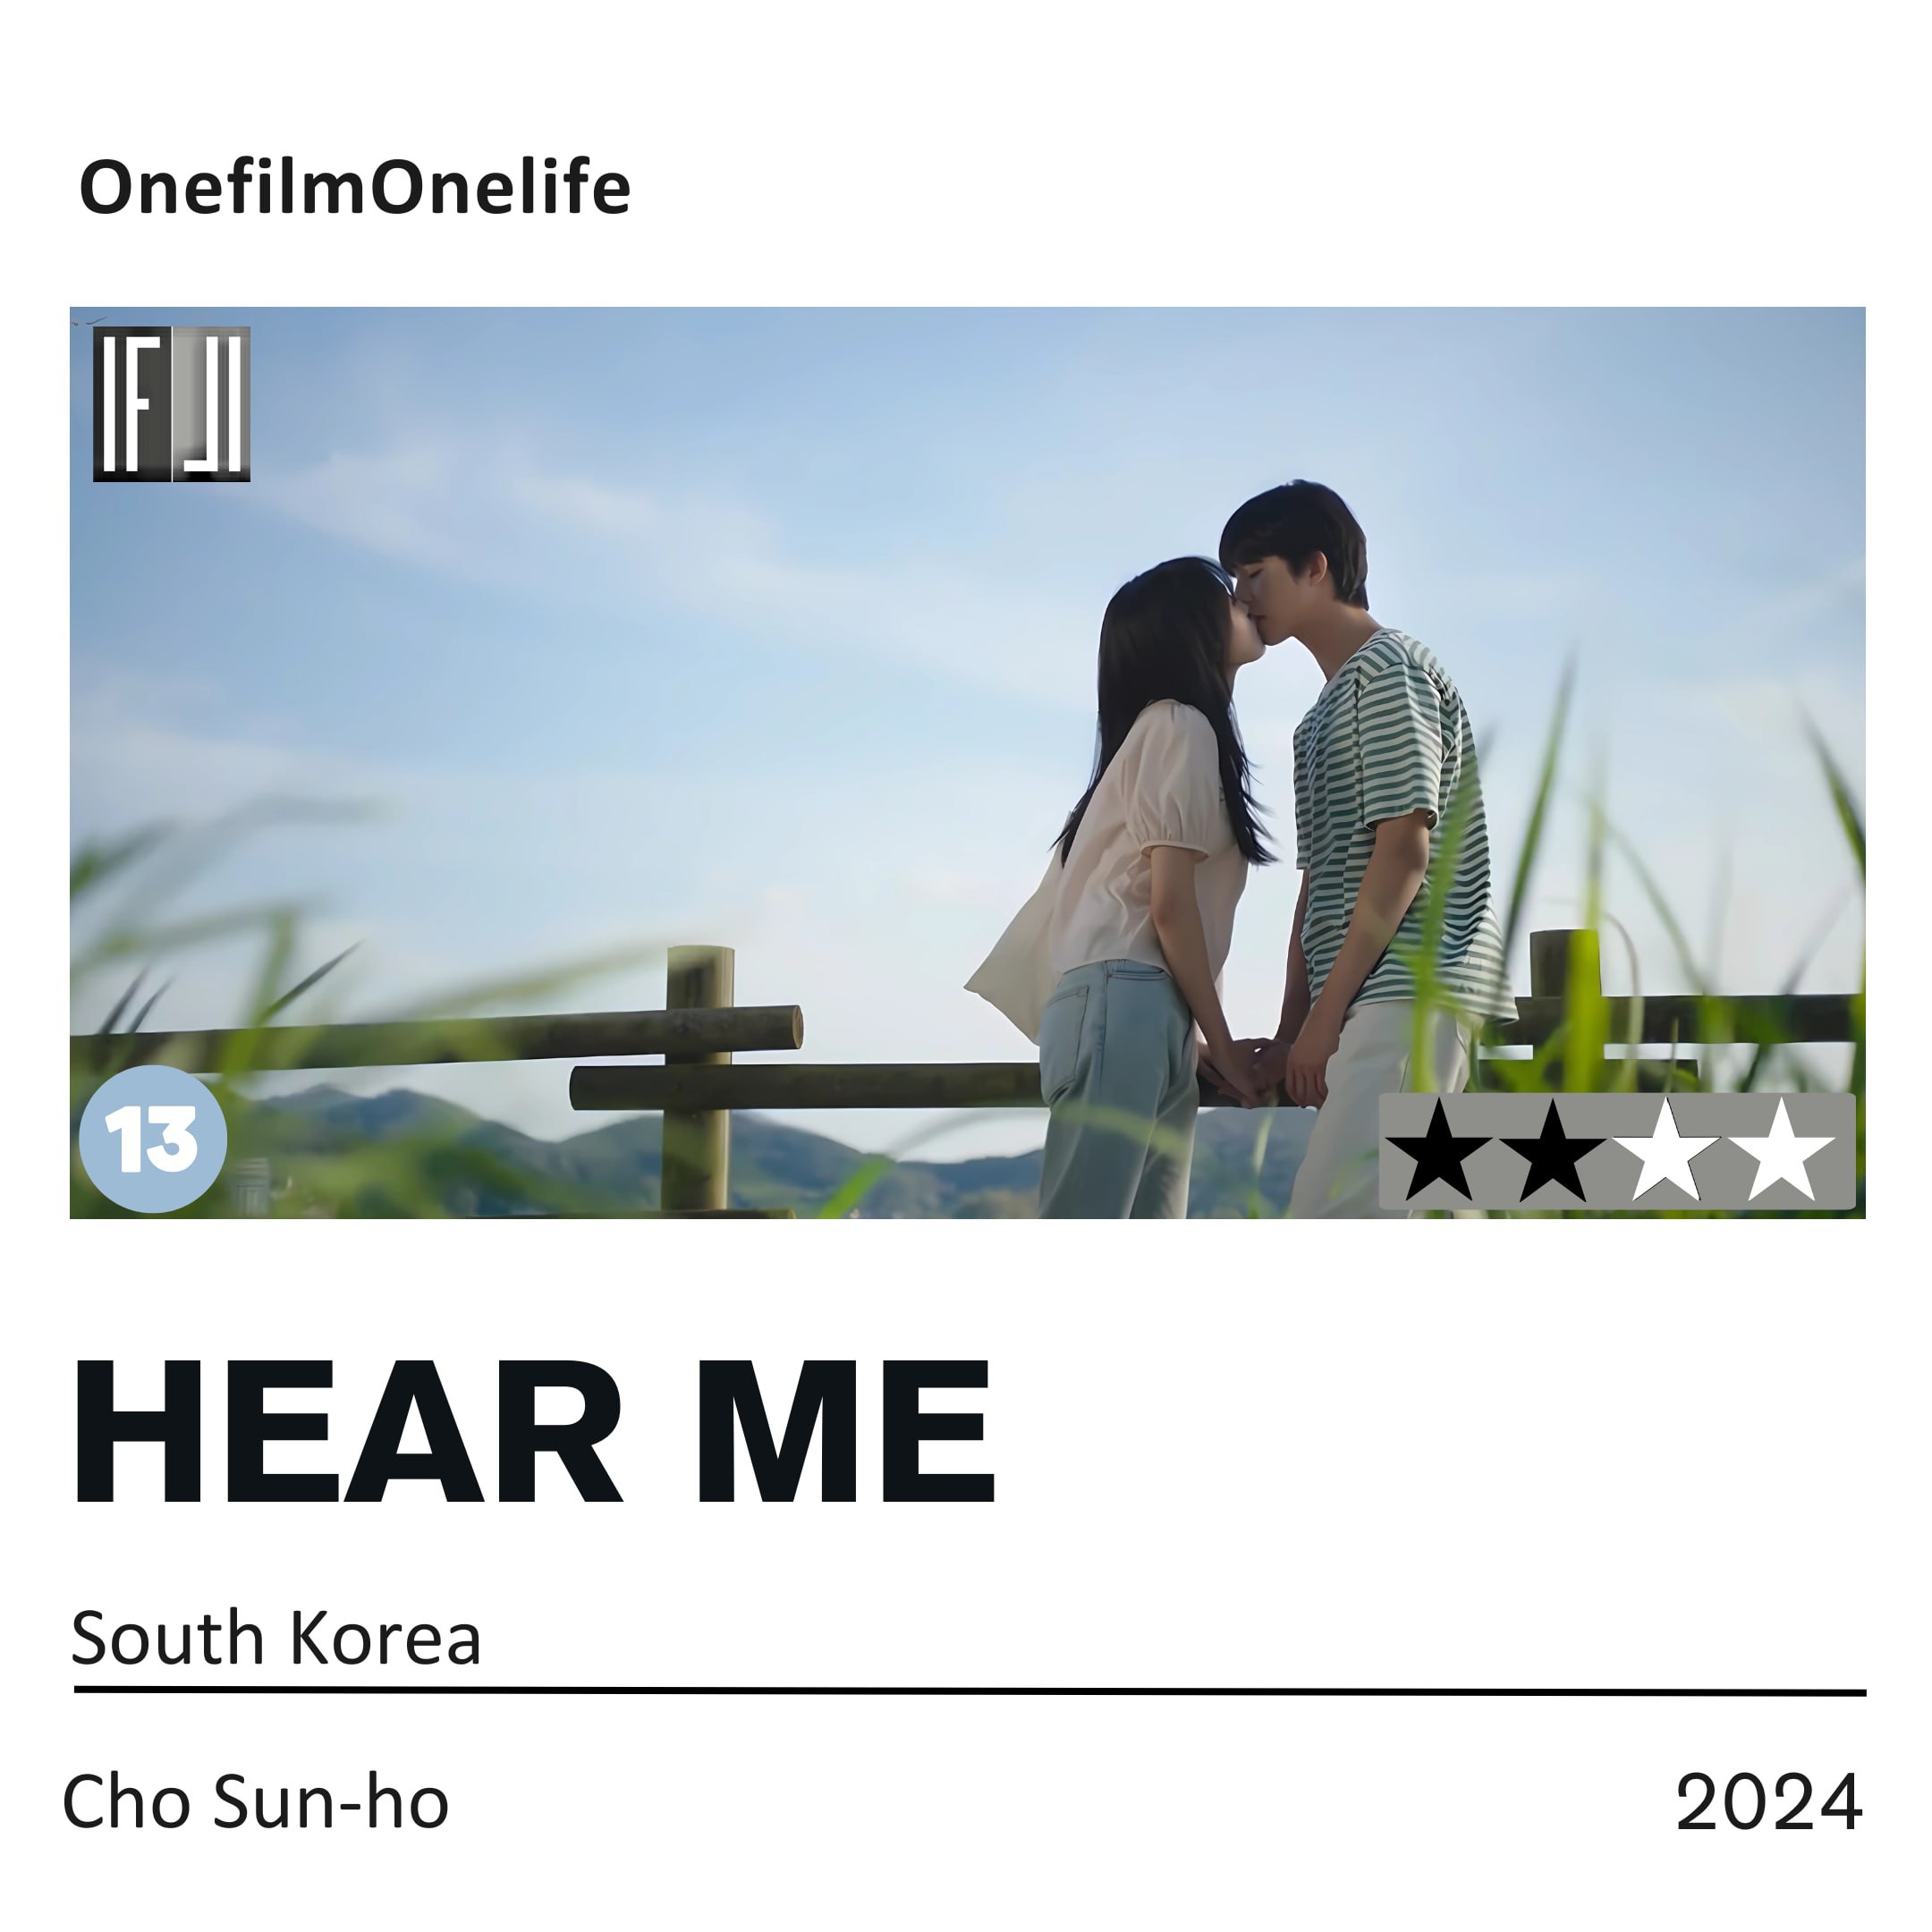Click the blue 13 age rating badge
Image resolution: width=1932 pixels, height=1932 pixels.
point(153,1139)
